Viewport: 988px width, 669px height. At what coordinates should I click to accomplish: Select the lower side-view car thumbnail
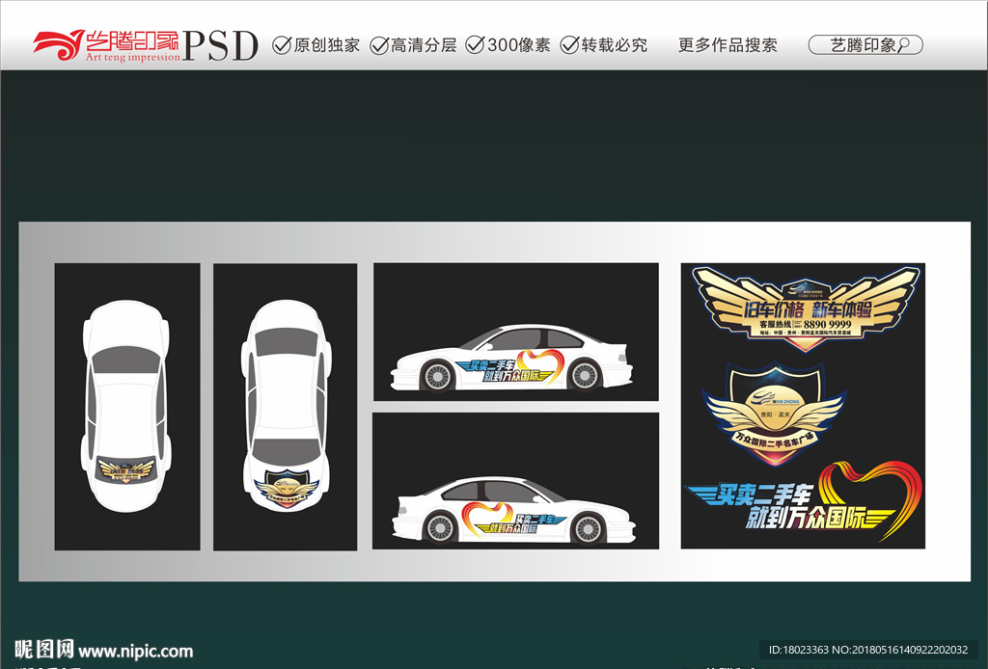[515, 481]
